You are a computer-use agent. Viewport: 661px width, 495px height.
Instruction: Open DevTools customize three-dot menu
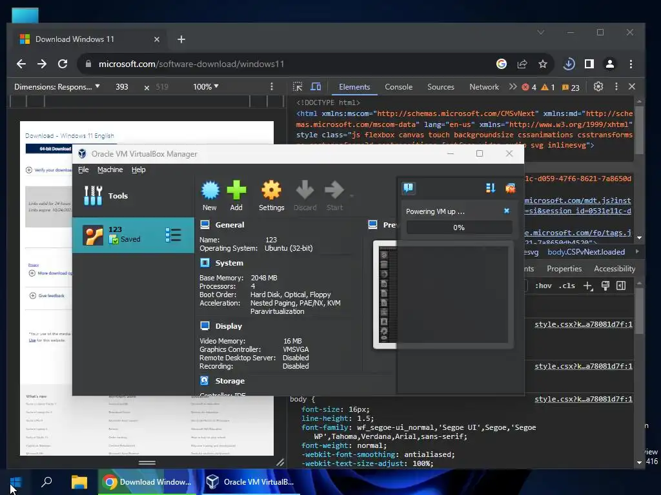pyautogui.click(x=616, y=87)
